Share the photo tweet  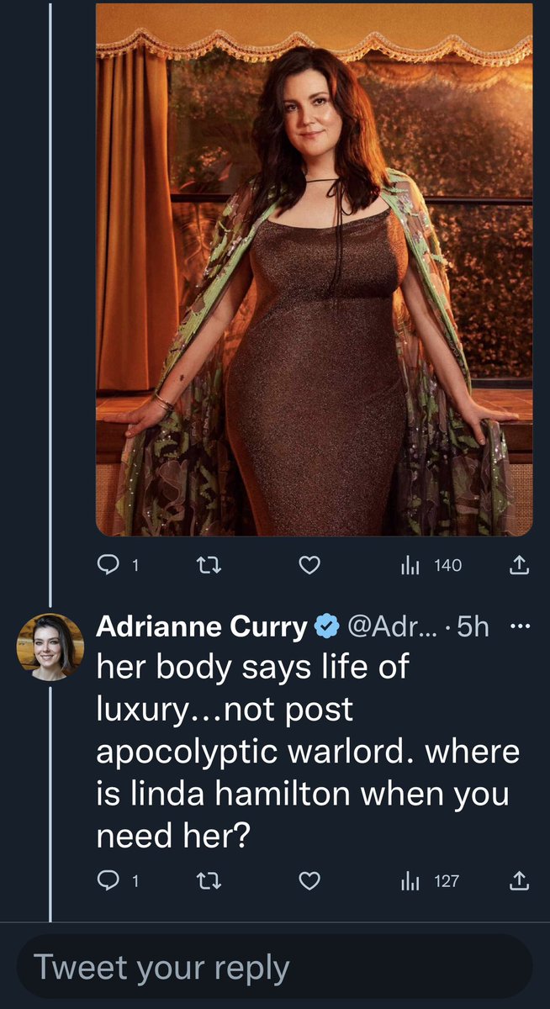pos(521,566)
